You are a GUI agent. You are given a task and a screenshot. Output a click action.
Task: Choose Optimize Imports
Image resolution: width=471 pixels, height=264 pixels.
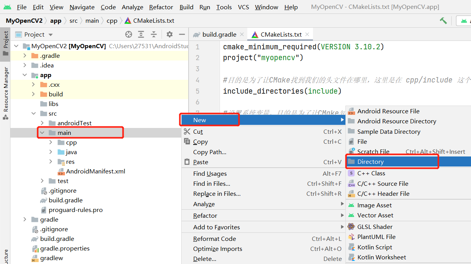tap(264, 249)
